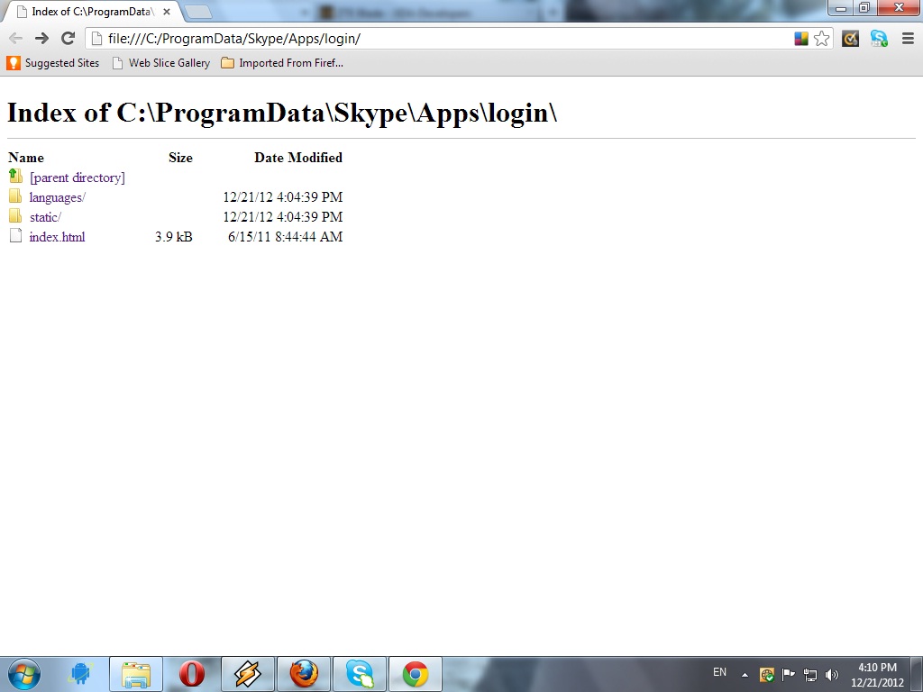The width and height of the screenshot is (923, 692).
Task: Click the Web Slice Gallery page icon
Action: coord(118,63)
